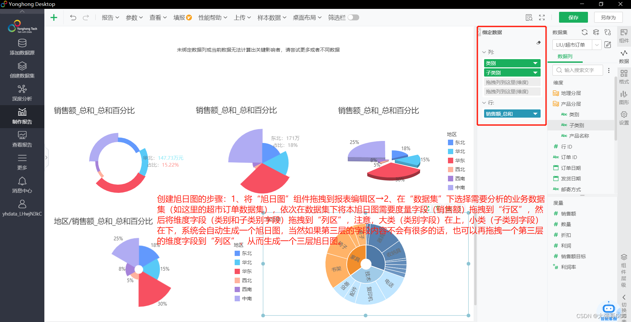Screen dimensions: 631x322
Task: Click the eraser clear-binding icon
Action: click(x=538, y=43)
